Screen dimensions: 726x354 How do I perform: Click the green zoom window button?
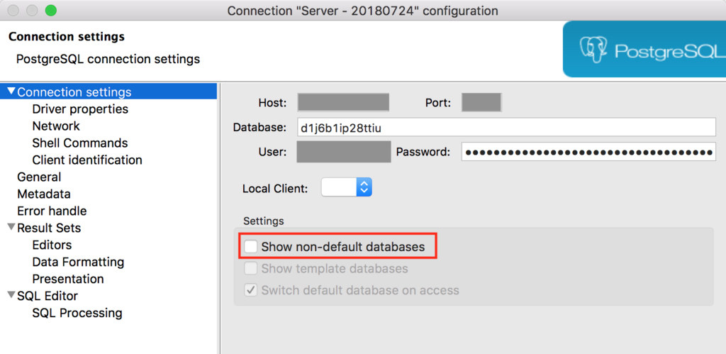pos(50,10)
